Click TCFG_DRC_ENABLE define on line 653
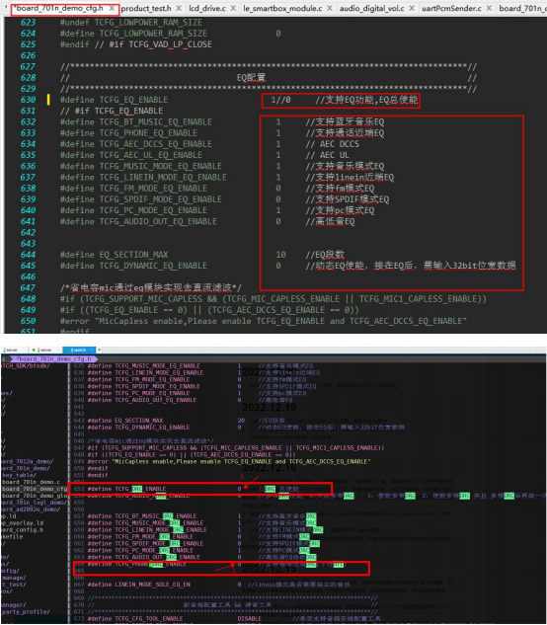Screen dimensions: 547x625 pos(140,489)
